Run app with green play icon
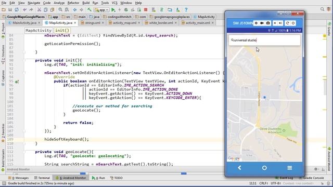 click(x=113, y=10)
